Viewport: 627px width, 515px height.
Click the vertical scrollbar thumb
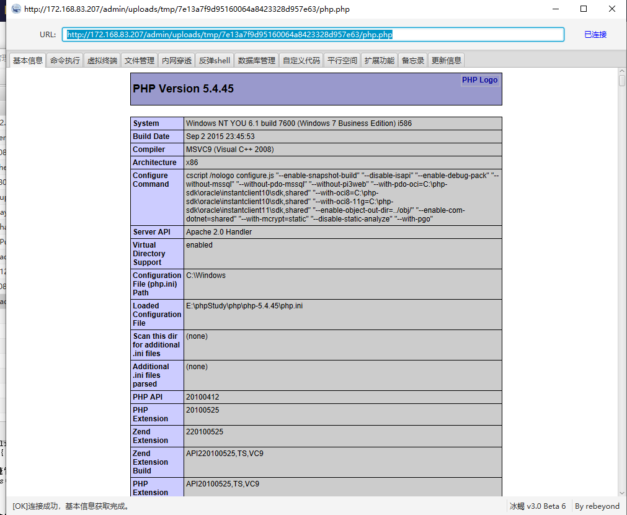pos(622,81)
